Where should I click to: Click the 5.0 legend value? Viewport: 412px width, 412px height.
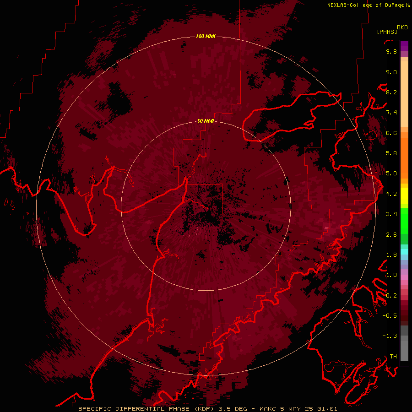[391, 173]
